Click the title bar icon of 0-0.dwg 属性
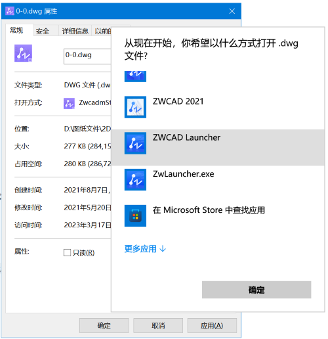 (x=10, y=11)
